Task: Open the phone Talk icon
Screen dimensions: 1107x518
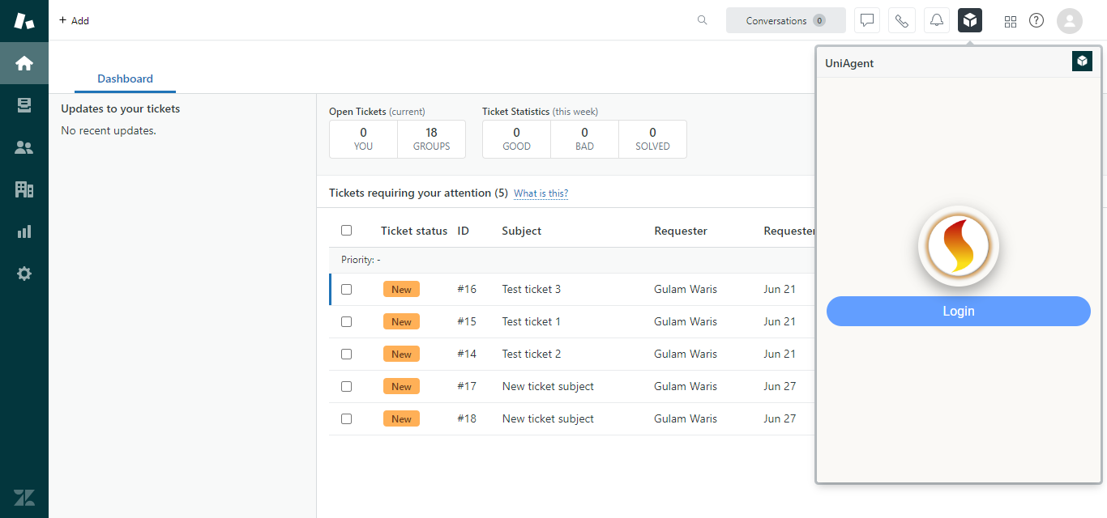Action: [x=902, y=20]
